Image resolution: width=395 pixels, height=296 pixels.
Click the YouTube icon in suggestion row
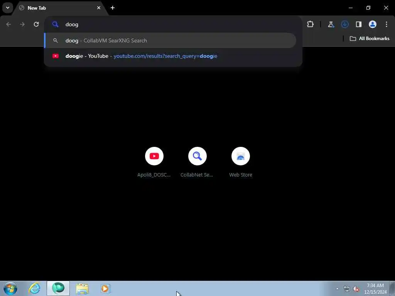point(56,56)
